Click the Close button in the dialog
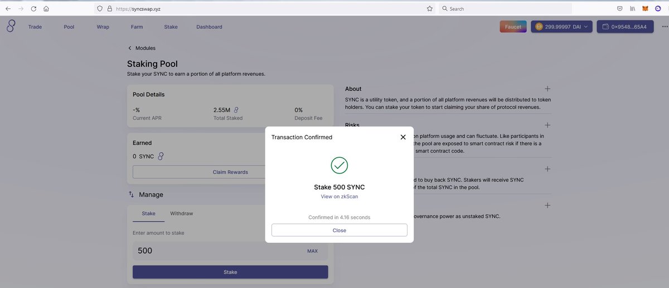The width and height of the screenshot is (669, 288). pyautogui.click(x=340, y=230)
